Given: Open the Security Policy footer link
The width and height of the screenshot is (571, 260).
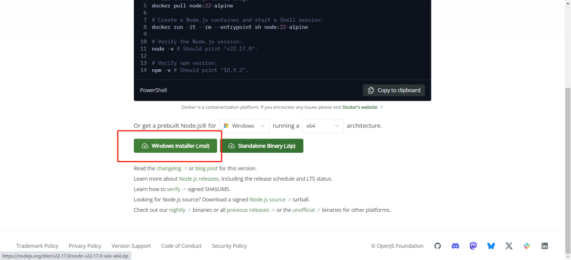Looking at the screenshot, I should (x=229, y=246).
